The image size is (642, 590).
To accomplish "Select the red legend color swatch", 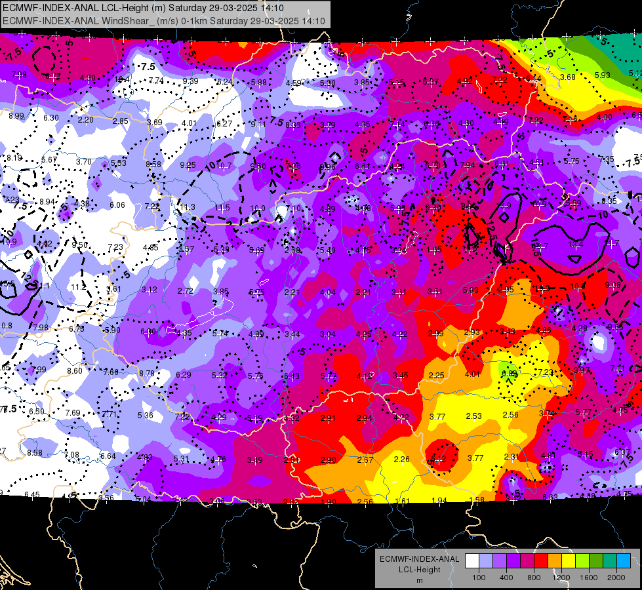I will tap(541, 560).
